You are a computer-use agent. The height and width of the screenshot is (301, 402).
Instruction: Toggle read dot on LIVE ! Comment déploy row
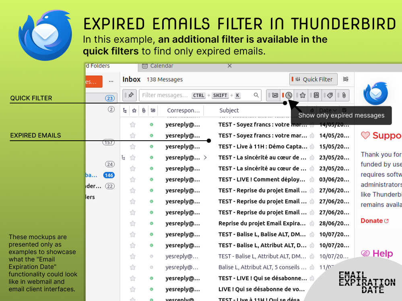coord(152,179)
